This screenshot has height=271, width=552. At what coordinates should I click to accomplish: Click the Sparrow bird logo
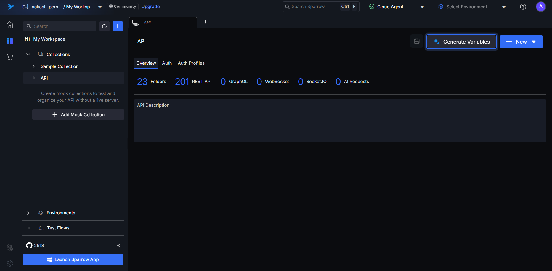[11, 7]
